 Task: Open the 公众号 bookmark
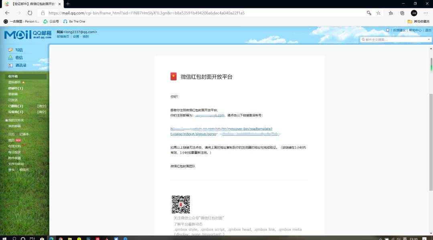pos(51,22)
